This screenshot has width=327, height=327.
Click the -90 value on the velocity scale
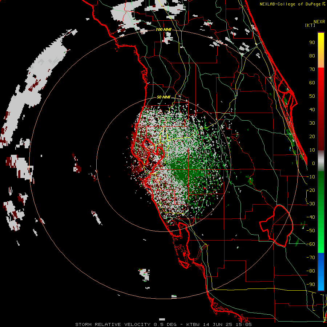[x=311, y=284]
